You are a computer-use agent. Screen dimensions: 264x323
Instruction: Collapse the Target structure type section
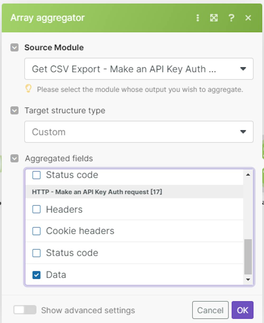click(x=15, y=111)
